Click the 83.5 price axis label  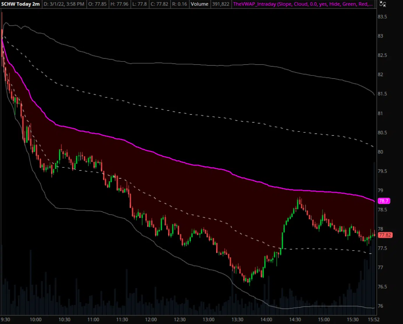382,17
